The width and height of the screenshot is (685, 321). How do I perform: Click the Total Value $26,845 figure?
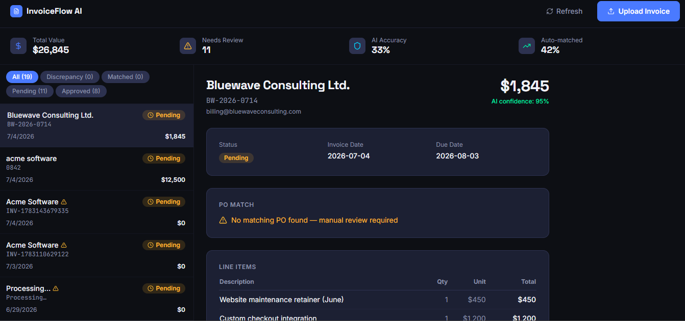click(x=51, y=50)
